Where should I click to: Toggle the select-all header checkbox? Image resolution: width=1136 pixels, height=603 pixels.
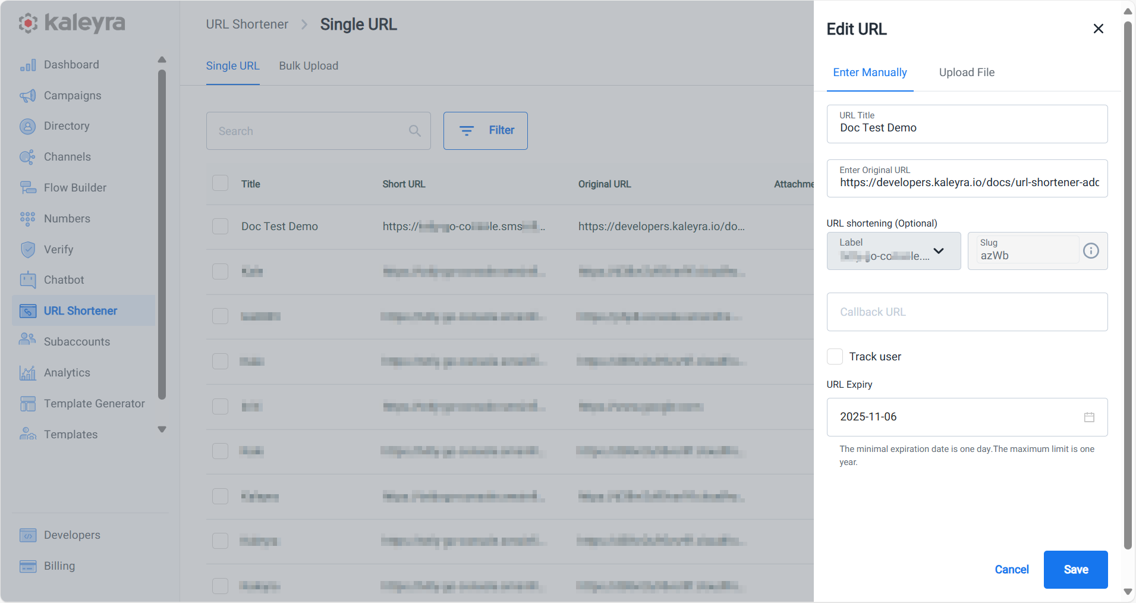click(x=221, y=183)
